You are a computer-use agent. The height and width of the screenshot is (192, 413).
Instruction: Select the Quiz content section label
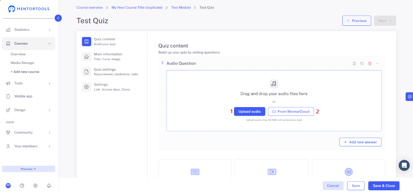click(x=105, y=39)
